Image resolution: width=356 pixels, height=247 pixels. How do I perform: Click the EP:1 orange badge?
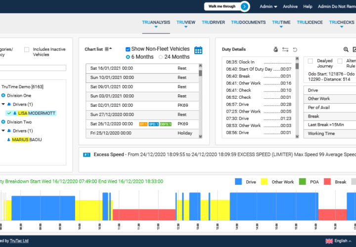click(143, 124)
